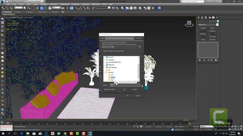Select the export all objects single file radio
243x136 pixels.
(x=100, y=43)
